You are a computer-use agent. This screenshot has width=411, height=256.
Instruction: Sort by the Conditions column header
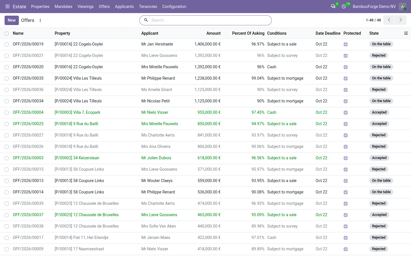(x=277, y=33)
